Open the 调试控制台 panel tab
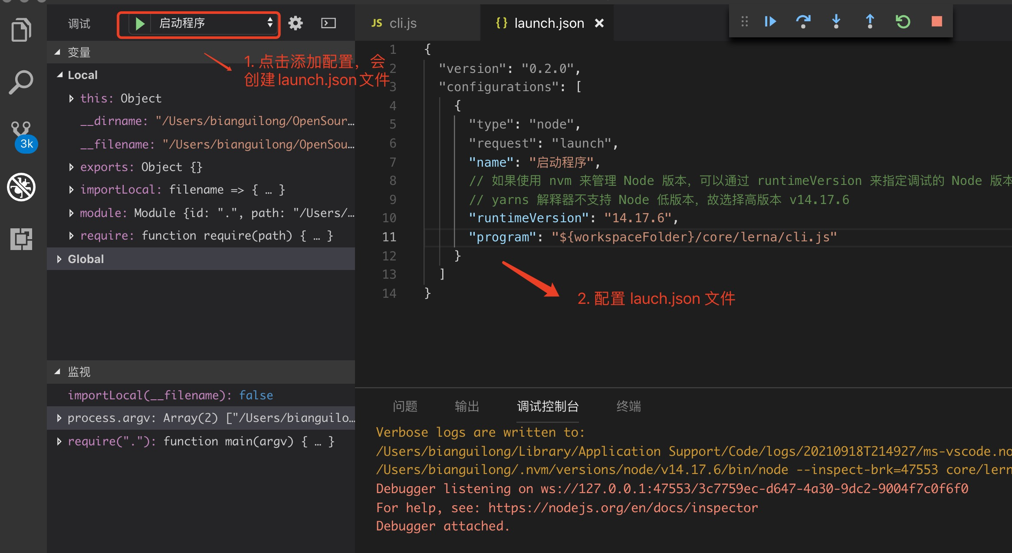This screenshot has width=1012, height=553. coord(548,406)
